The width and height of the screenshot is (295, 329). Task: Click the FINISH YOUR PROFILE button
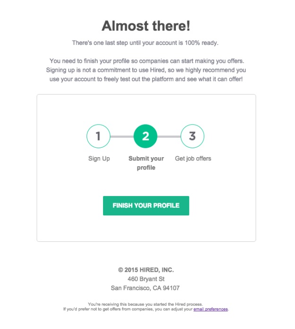pos(146,205)
